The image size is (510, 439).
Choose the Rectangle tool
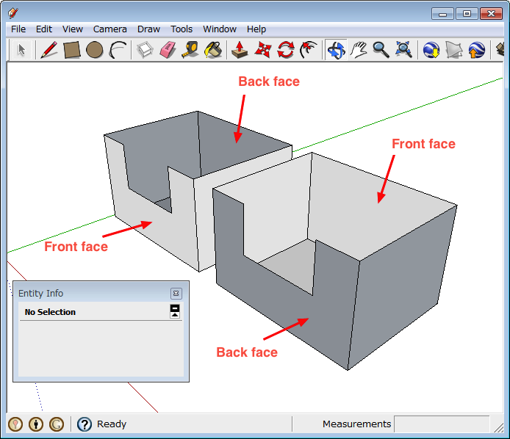coord(72,50)
